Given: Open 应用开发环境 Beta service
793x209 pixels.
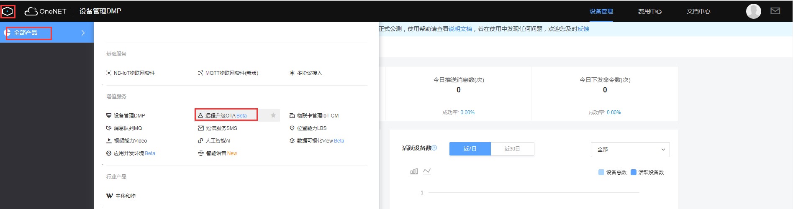Looking at the screenshot, I should tap(131, 153).
